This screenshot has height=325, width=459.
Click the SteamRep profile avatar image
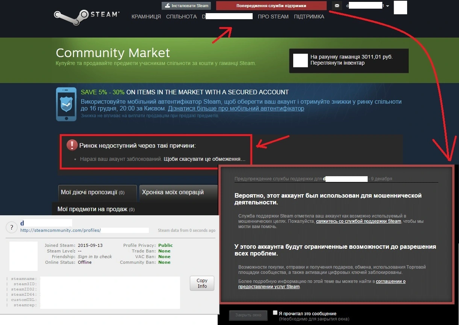[x=23, y=256]
